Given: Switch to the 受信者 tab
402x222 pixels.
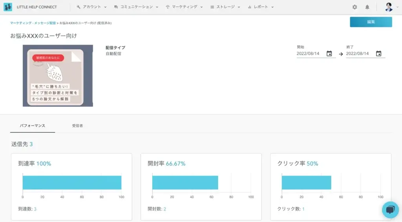Looking at the screenshot, I should [77, 126].
